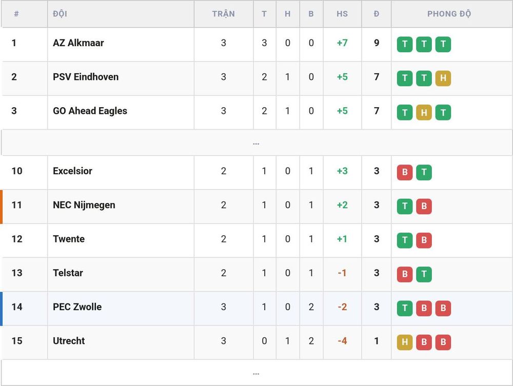Open the PEC Zwolle team link
Screen dimensions: 513x386
[x=77, y=307]
